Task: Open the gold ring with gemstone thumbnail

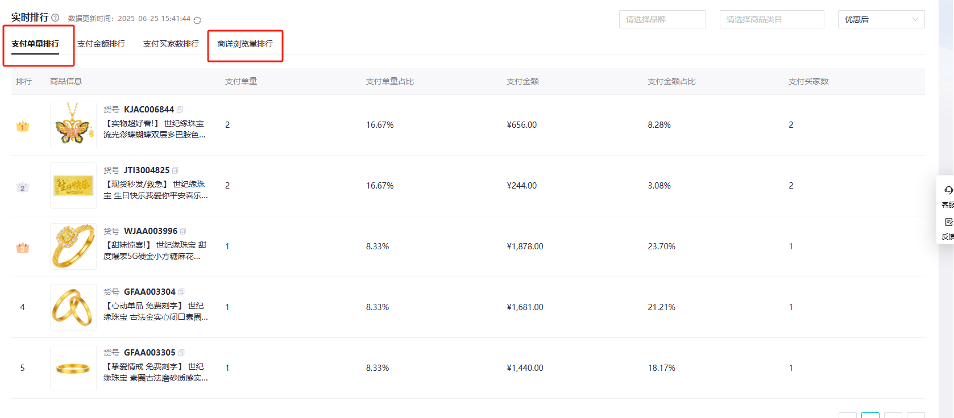Action: click(73, 246)
